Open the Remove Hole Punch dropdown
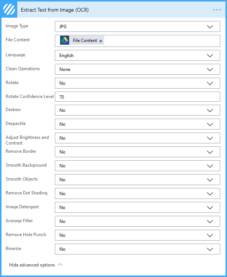The image size is (227, 277). coord(138,235)
